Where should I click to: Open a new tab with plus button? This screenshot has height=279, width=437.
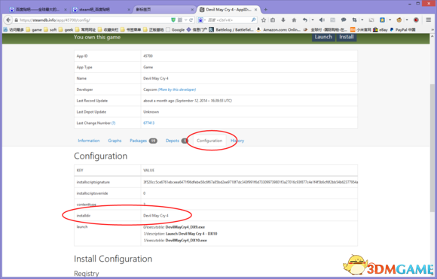click(x=266, y=10)
